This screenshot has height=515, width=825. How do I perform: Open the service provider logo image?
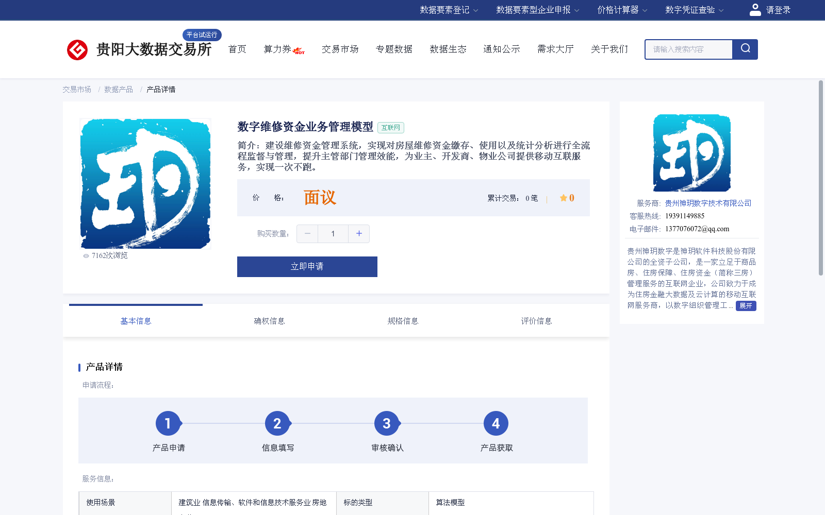(x=691, y=153)
